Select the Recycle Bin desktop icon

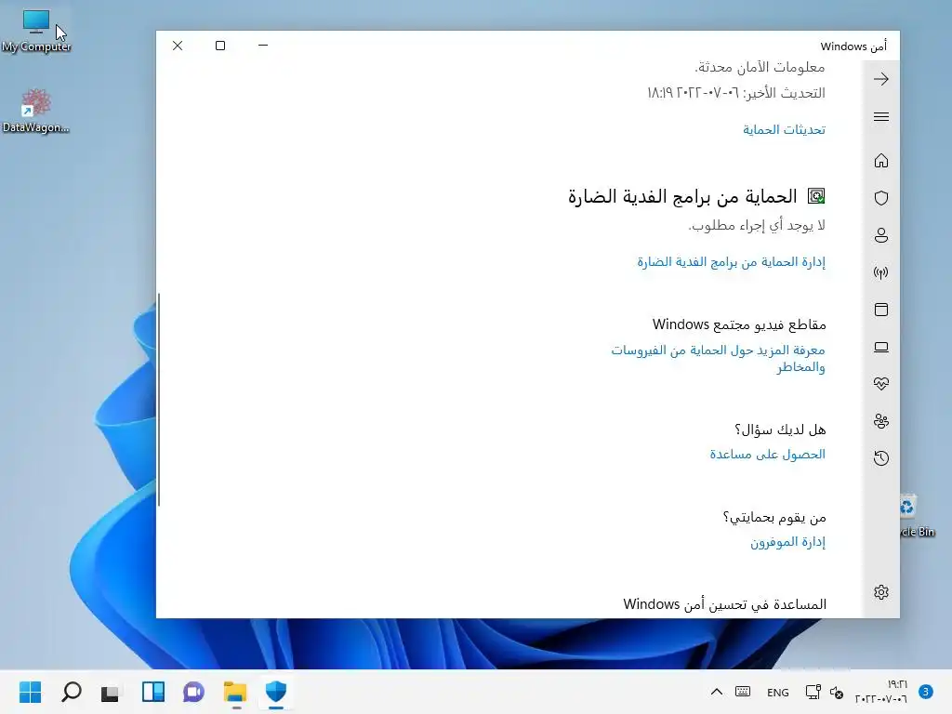click(917, 515)
